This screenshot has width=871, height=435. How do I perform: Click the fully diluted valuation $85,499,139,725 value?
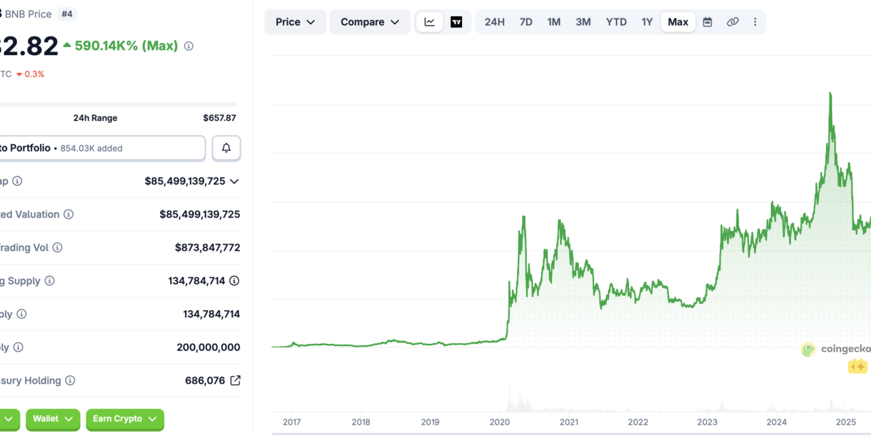tap(200, 214)
